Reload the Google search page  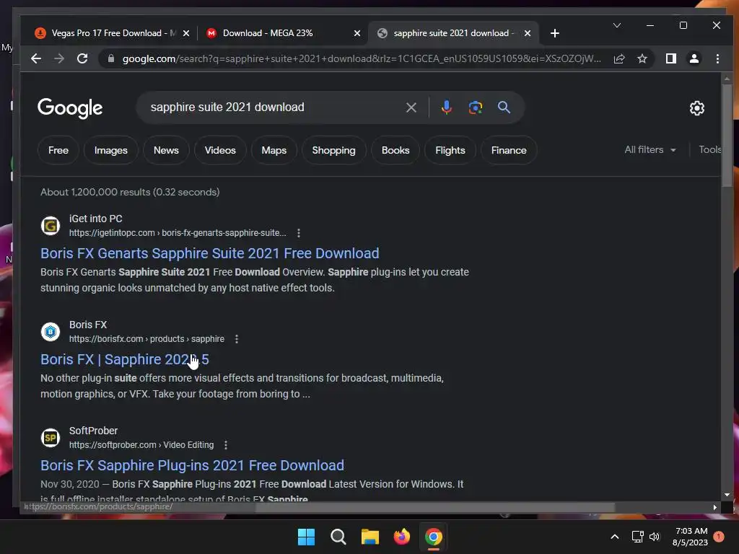coord(82,58)
